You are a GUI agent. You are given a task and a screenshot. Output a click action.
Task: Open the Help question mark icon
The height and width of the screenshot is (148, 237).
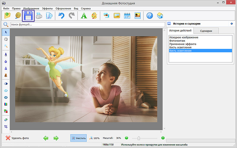150,16
